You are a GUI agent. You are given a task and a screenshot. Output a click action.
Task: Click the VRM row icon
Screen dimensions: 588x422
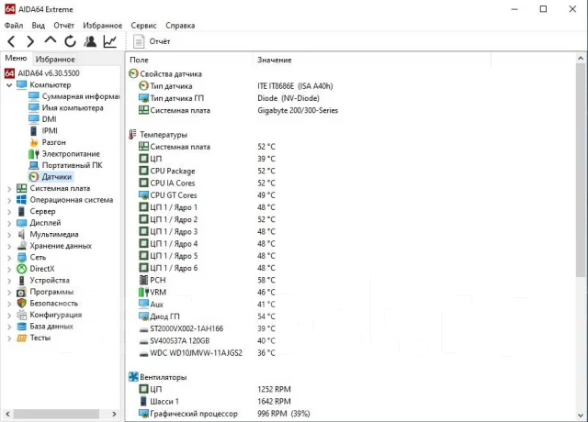[143, 292]
